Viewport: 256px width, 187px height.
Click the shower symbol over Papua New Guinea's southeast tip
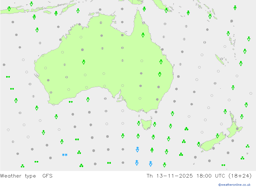click(166, 10)
